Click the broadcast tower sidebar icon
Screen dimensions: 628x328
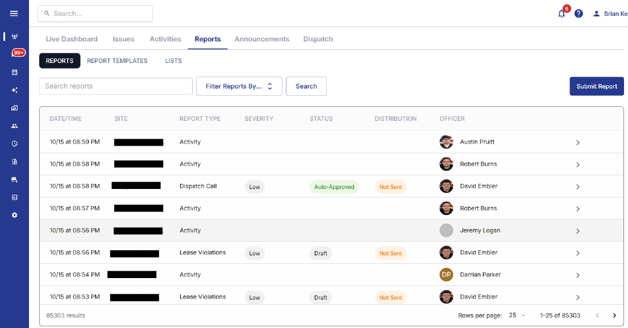point(14,37)
